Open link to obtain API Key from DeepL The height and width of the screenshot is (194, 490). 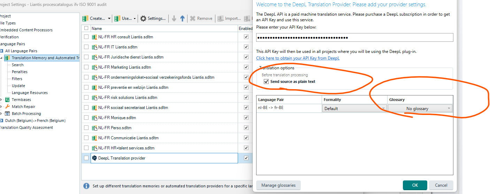298,58
